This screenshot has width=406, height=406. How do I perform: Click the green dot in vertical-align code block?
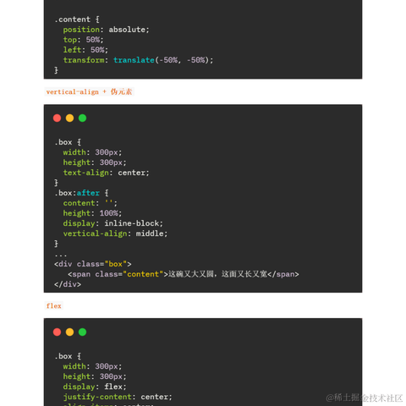click(82, 118)
